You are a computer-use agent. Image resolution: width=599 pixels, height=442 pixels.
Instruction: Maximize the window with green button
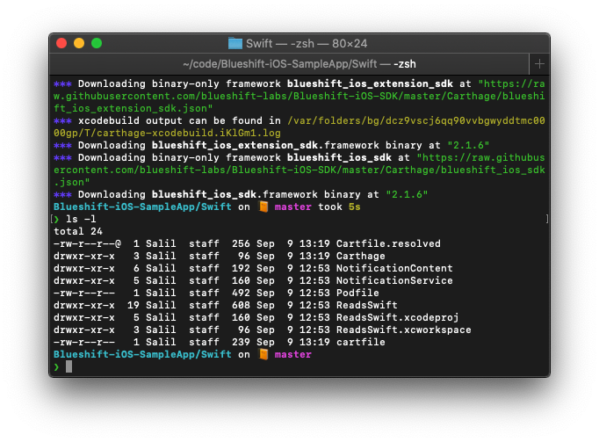tap(97, 43)
